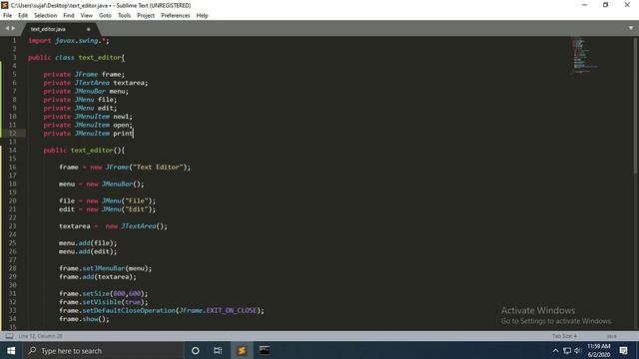The height and width of the screenshot is (359, 639).
Task: Click on the JMenu("File") line
Action: (107, 200)
